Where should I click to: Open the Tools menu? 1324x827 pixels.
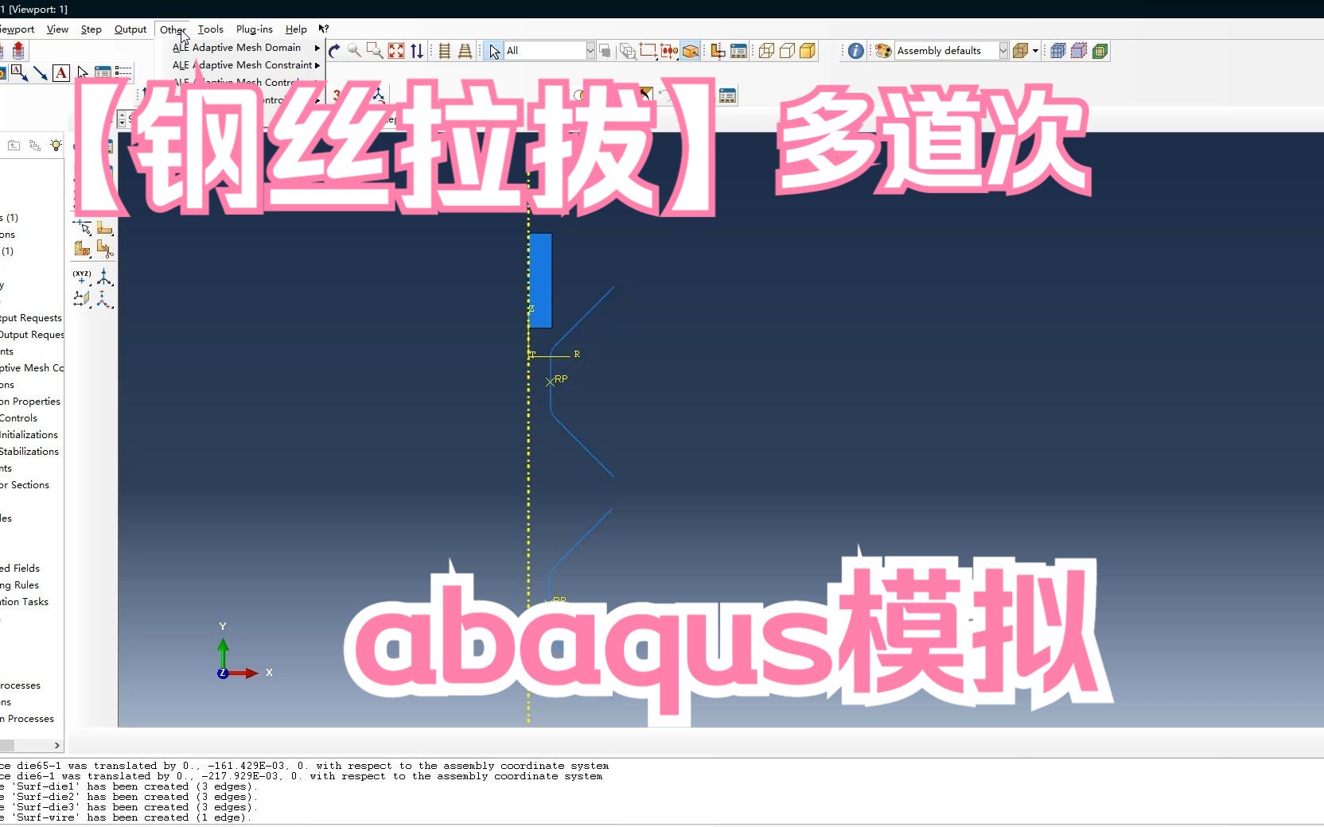211,29
